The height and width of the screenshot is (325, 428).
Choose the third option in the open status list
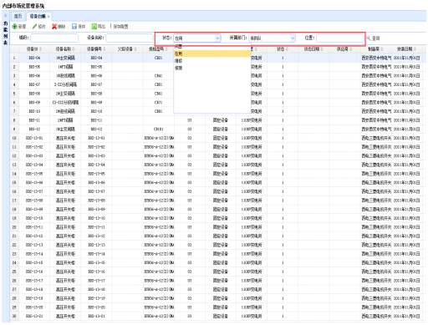(x=212, y=60)
